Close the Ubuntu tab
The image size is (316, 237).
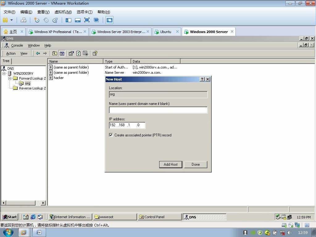[177, 31]
